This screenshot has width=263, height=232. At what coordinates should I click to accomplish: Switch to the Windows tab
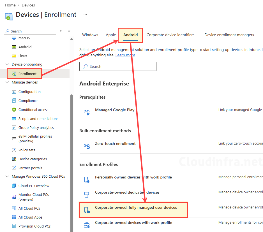click(90, 35)
